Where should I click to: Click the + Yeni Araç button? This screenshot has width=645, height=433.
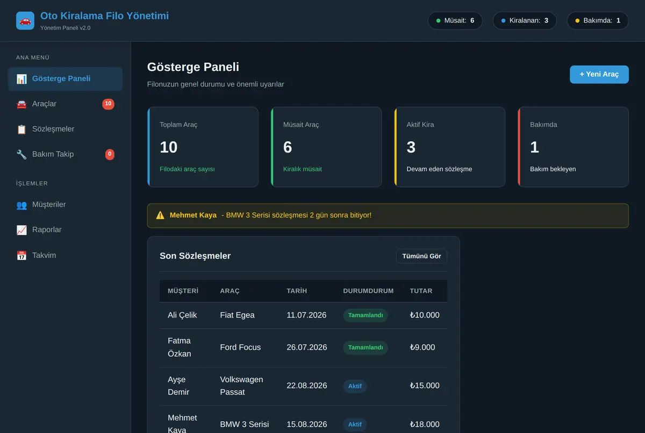point(599,74)
